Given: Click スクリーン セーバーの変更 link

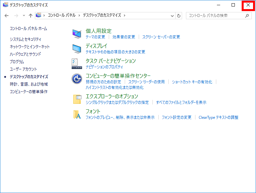Looking at the screenshot, I should click(161, 37).
